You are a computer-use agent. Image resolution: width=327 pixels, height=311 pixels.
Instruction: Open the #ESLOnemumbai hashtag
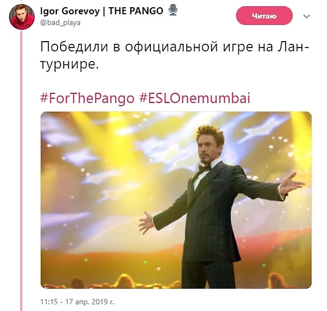[194, 98]
